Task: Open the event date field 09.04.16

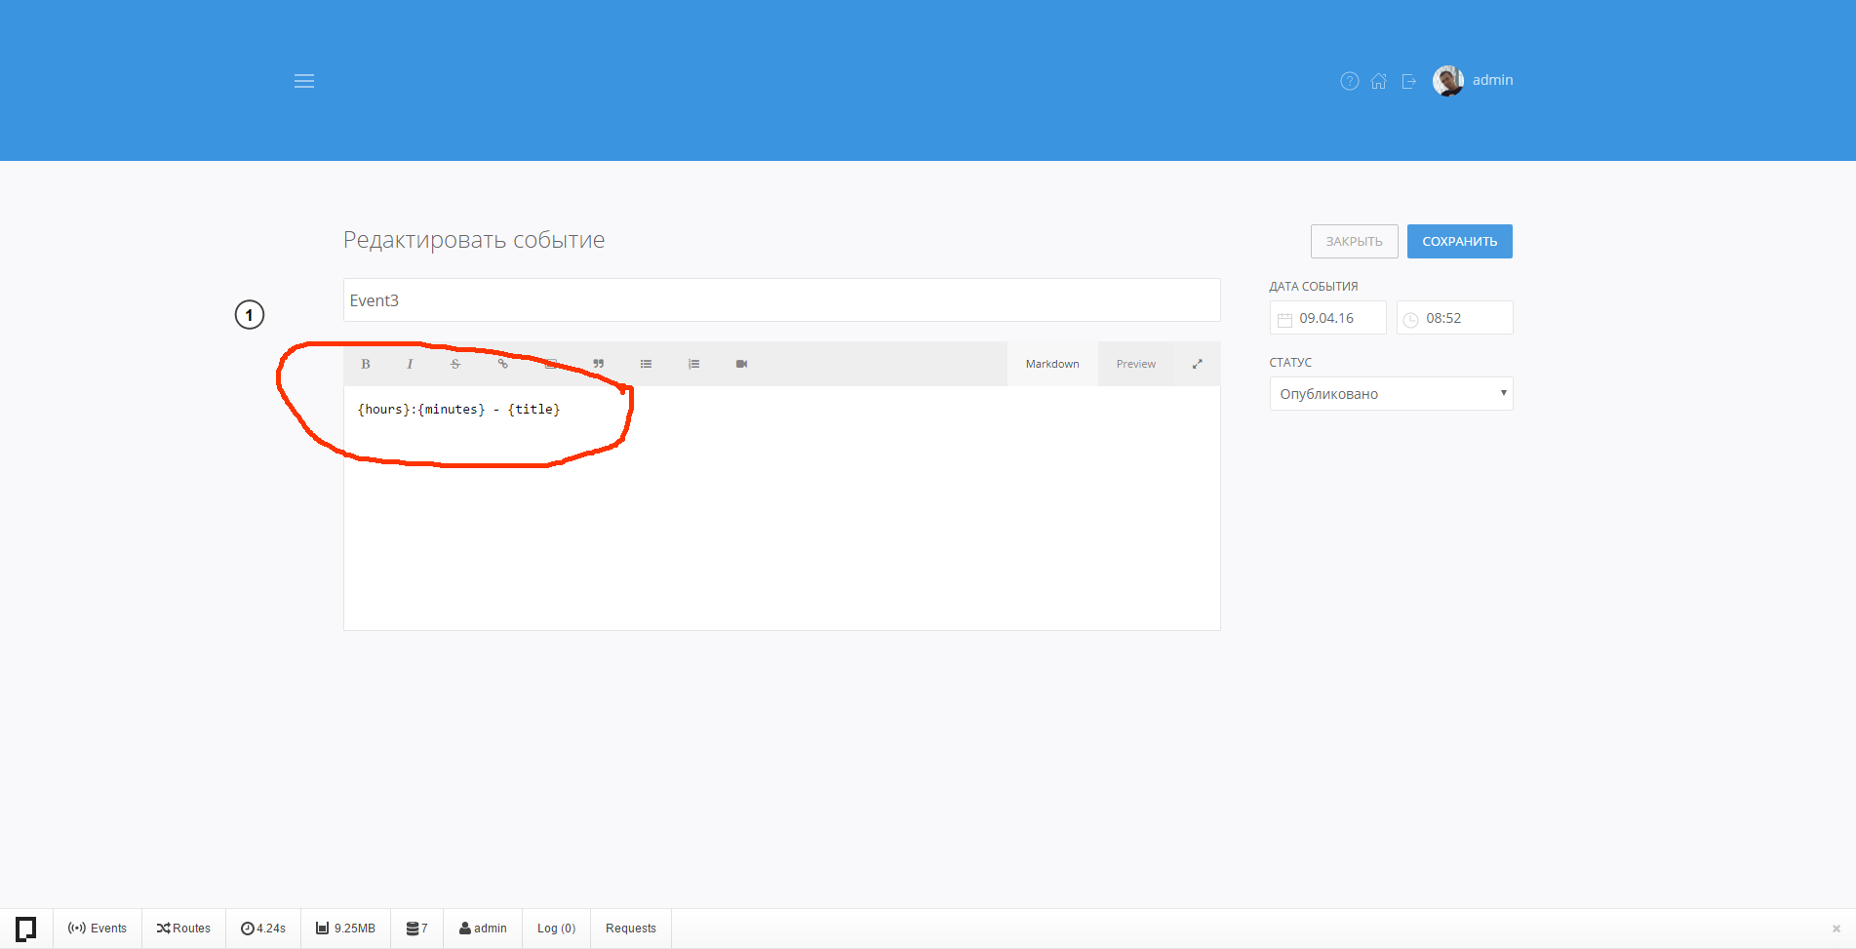Action: (x=1327, y=318)
